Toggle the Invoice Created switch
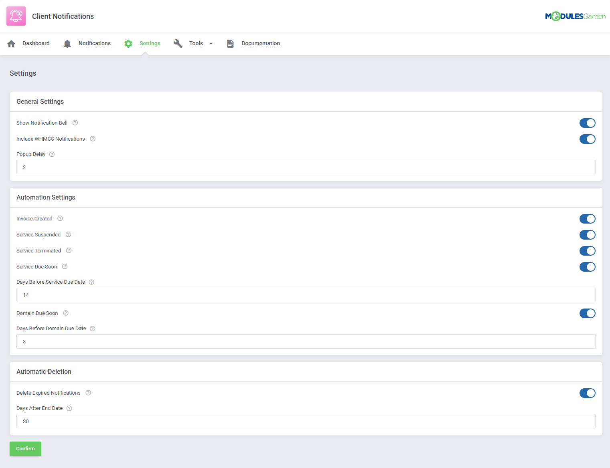Screen dimensions: 610x468 pos(588,219)
